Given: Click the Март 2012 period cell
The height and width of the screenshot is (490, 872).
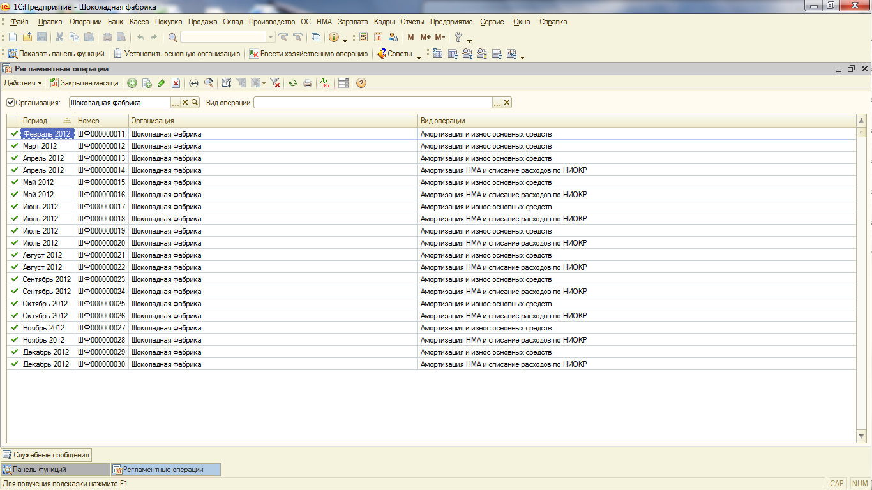Looking at the screenshot, I should [x=47, y=146].
